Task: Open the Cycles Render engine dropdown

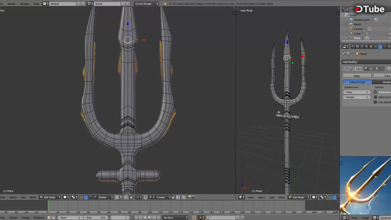Action: click(x=147, y=4)
